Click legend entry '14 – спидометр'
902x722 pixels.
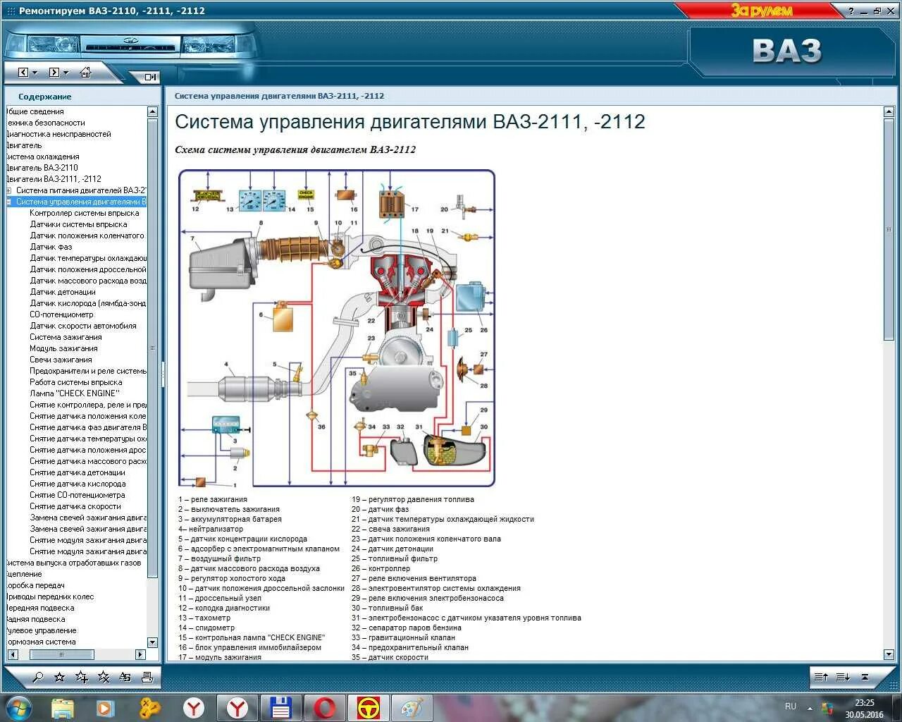point(206,628)
